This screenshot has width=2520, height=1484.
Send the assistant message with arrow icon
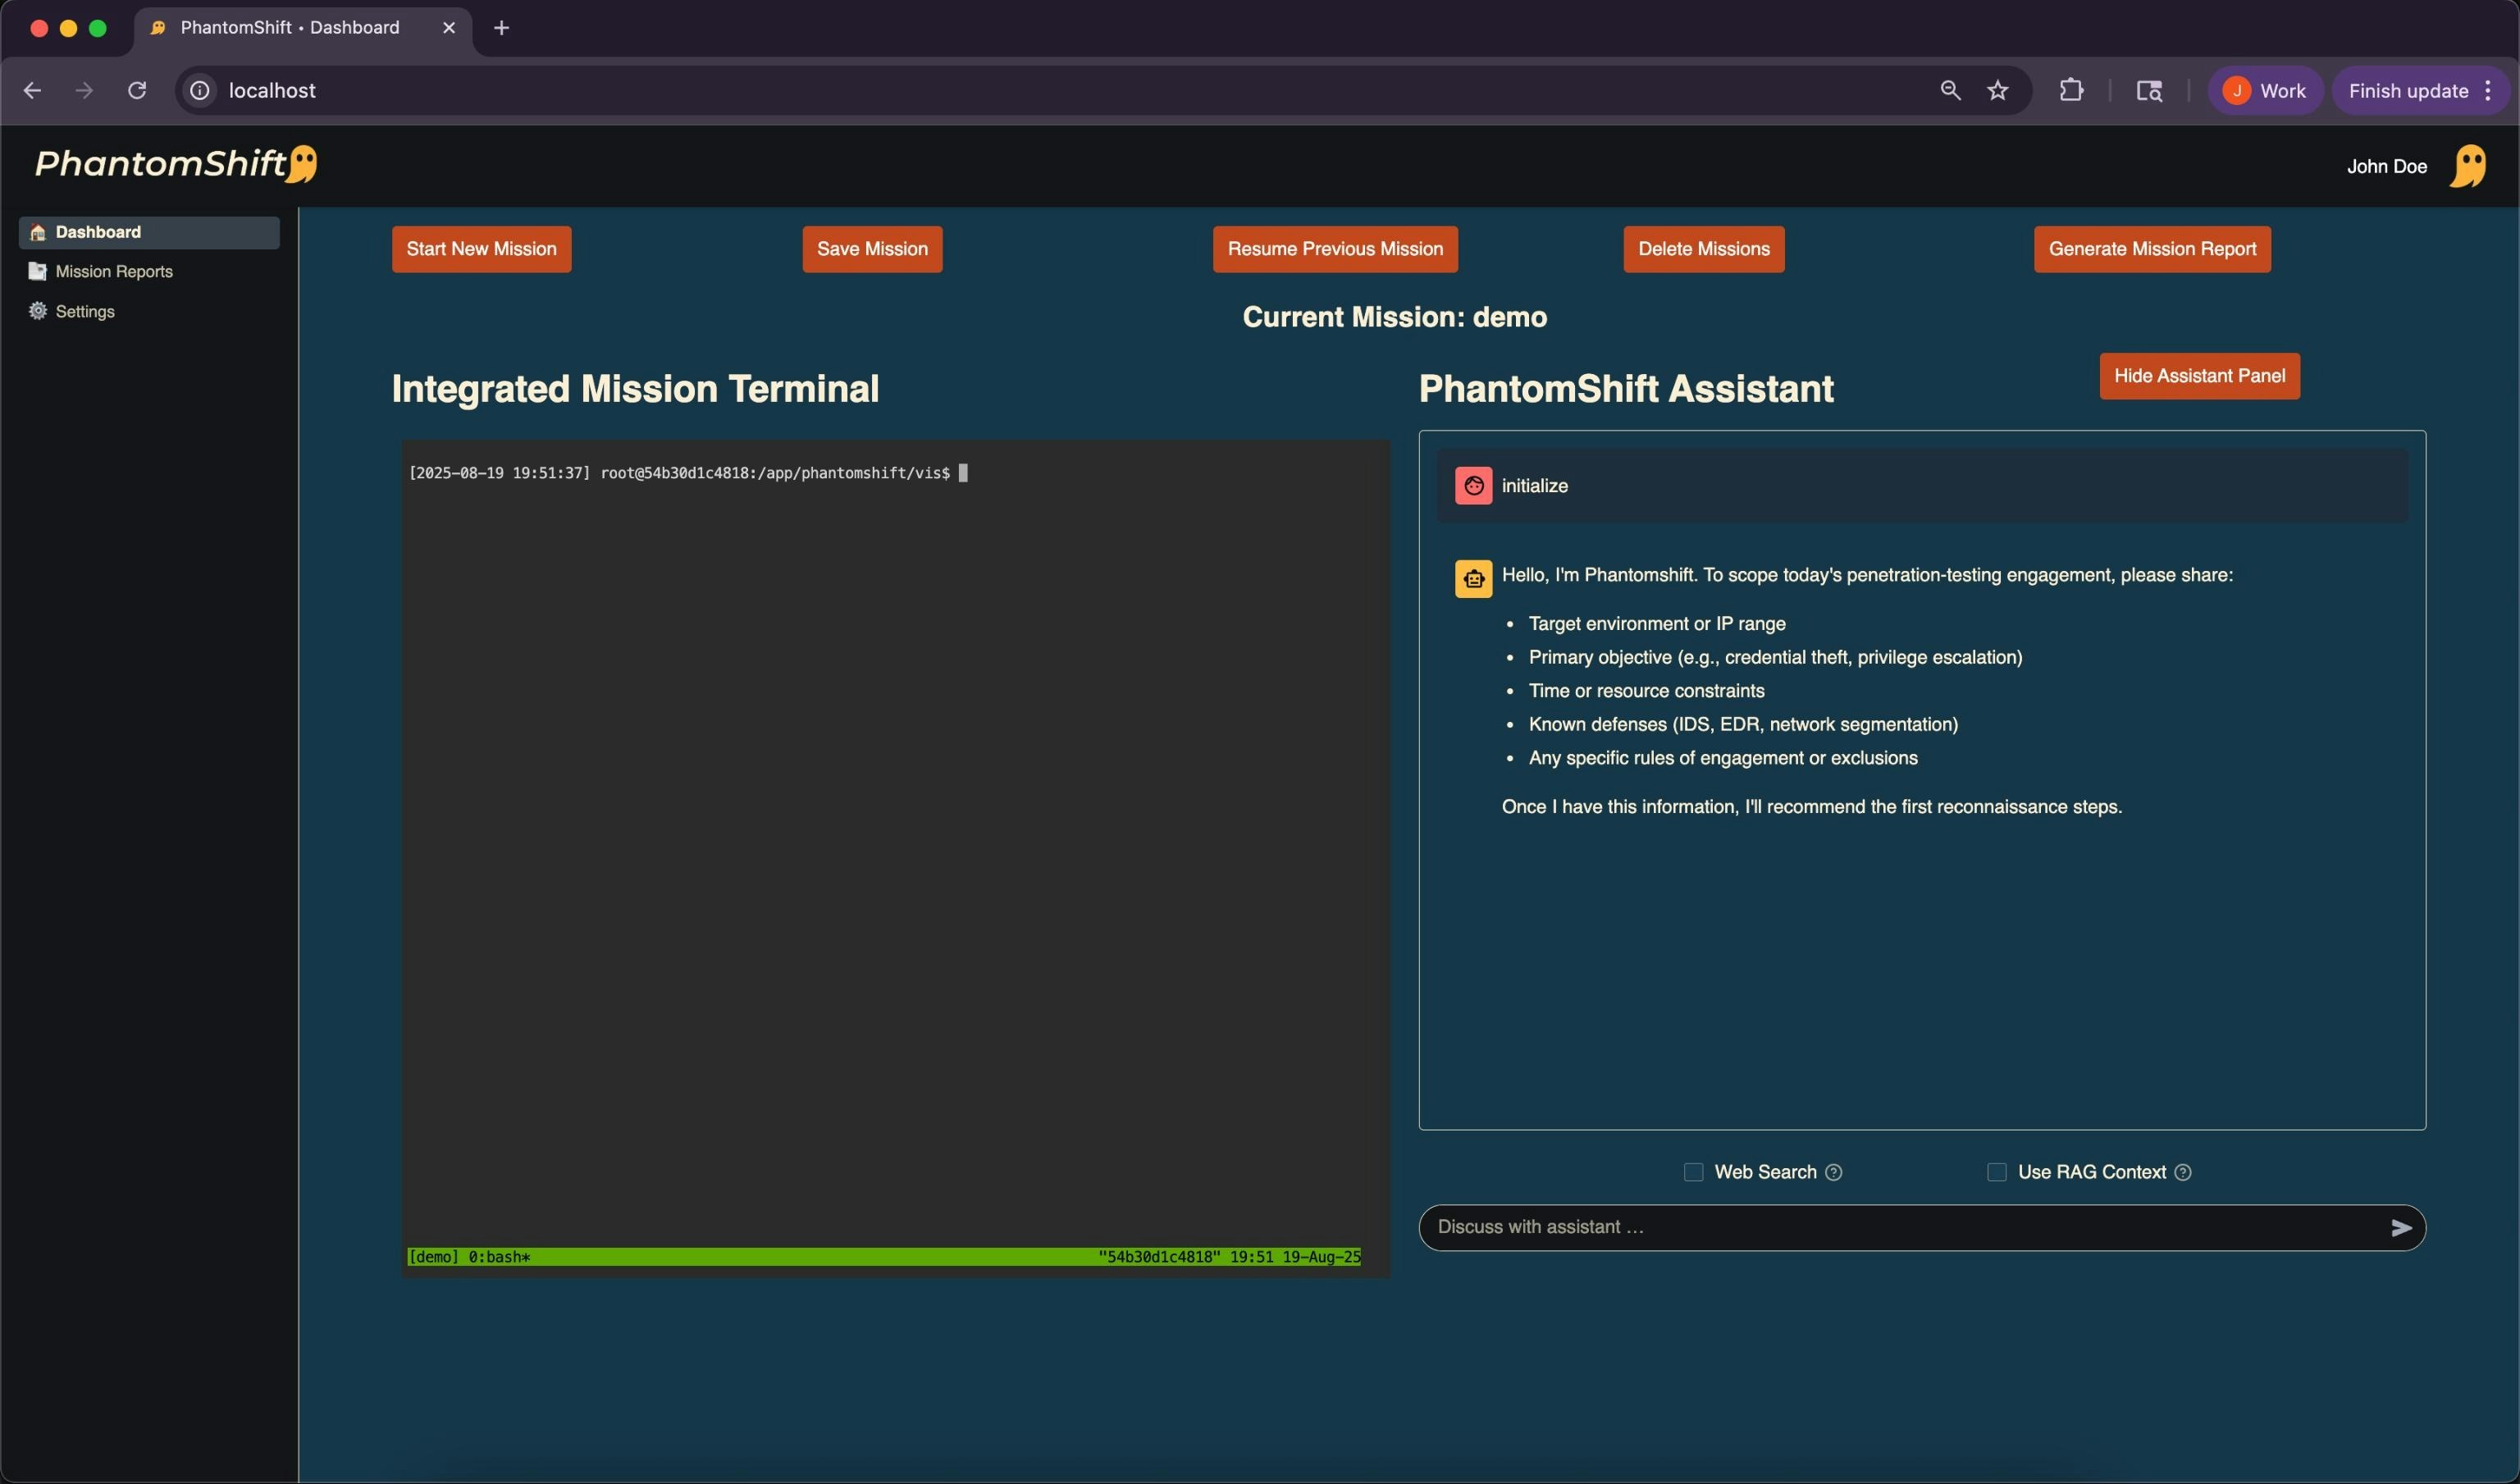[x=2401, y=1228]
